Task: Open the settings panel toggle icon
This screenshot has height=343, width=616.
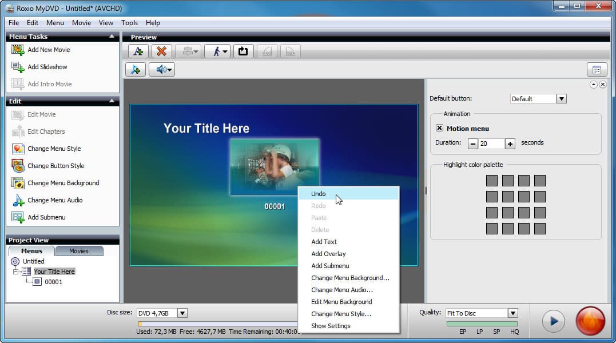Action: (597, 70)
